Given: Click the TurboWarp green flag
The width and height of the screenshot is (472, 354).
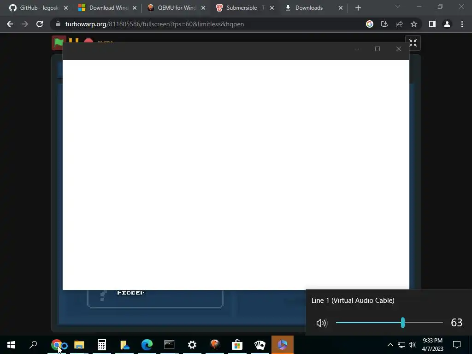Looking at the screenshot, I should [59, 42].
